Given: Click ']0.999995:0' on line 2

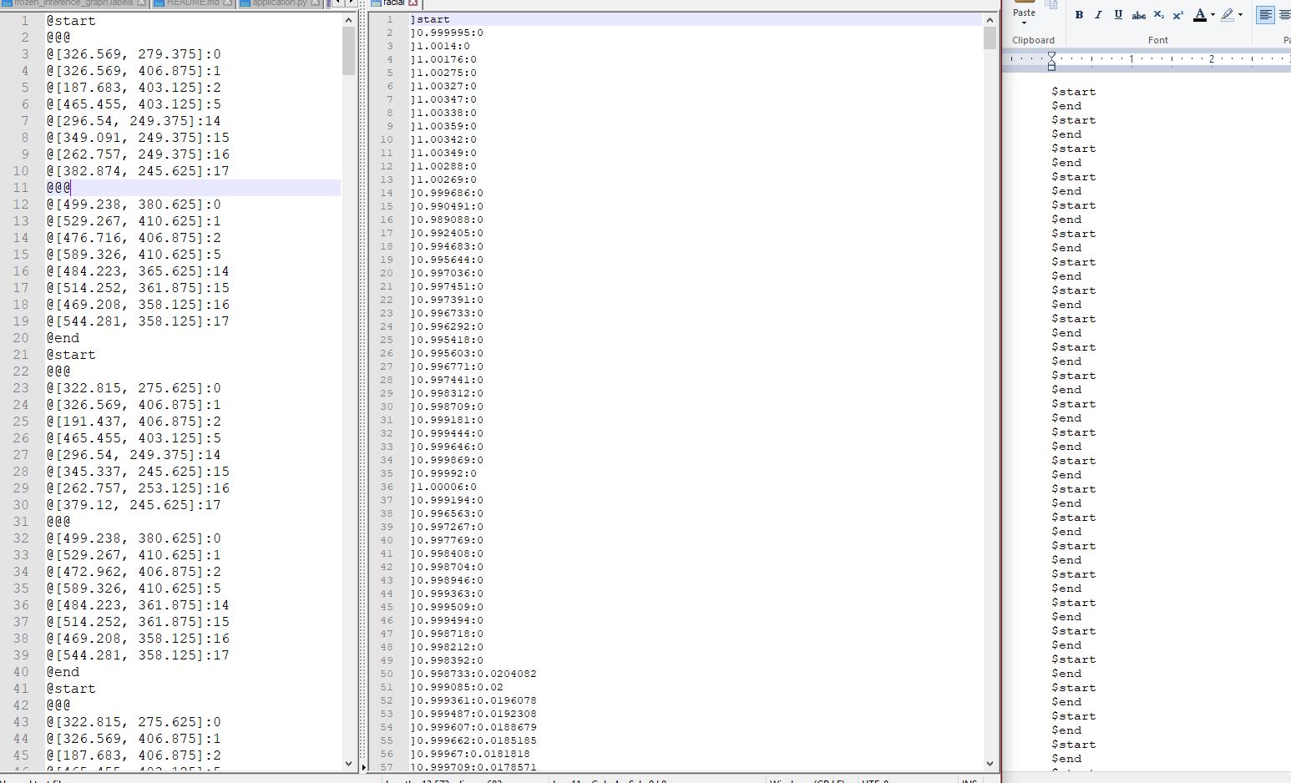Looking at the screenshot, I should point(447,33).
